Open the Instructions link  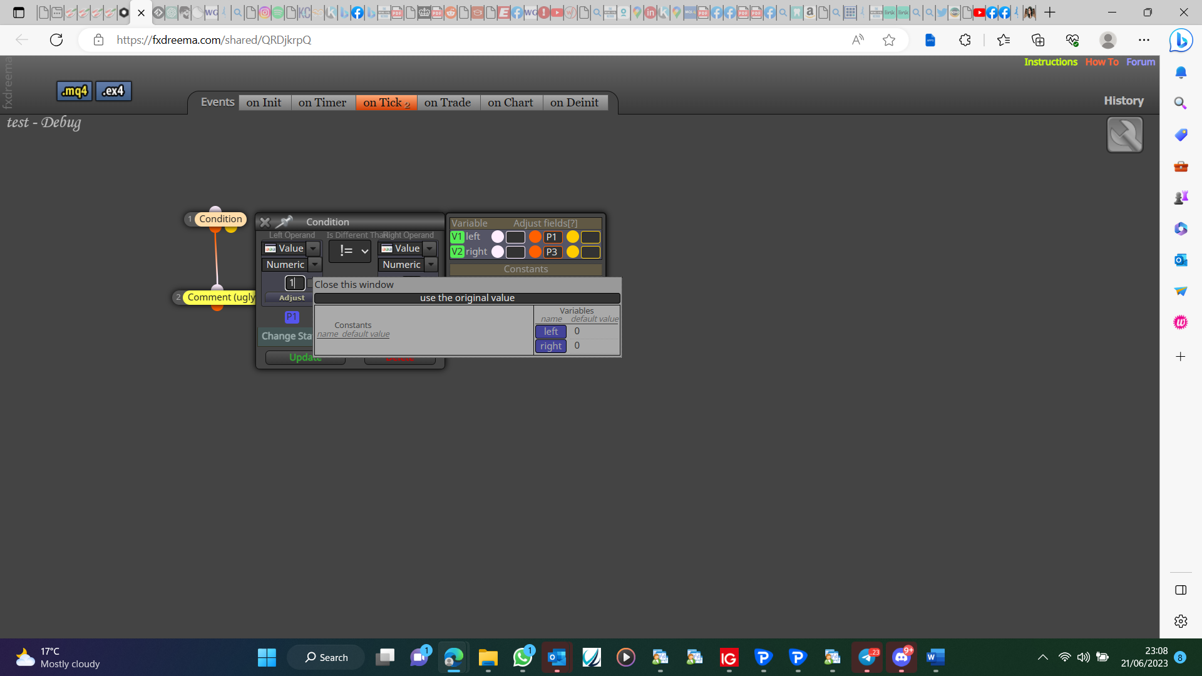point(1050,62)
